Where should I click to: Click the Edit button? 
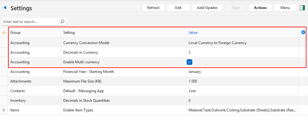(178, 8)
